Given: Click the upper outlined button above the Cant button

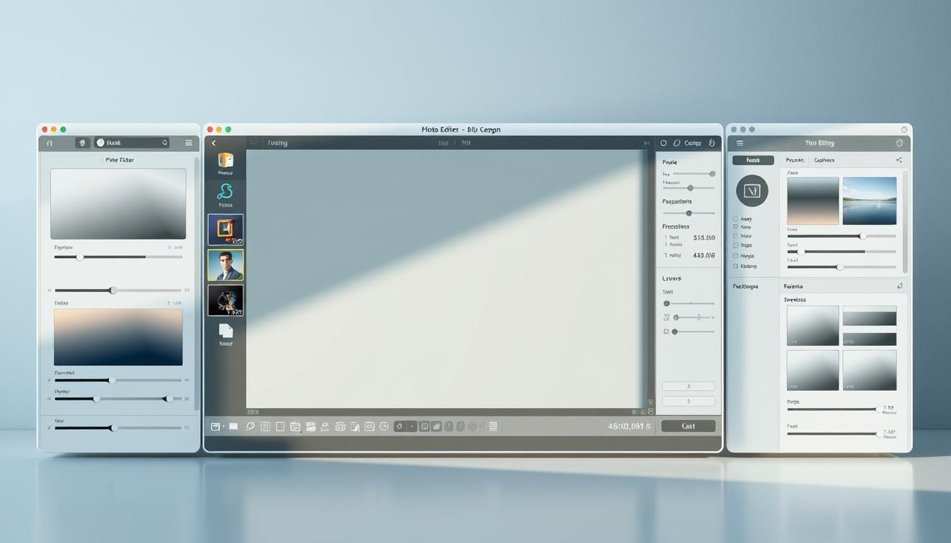Looking at the screenshot, I should pyautogui.click(x=688, y=386).
